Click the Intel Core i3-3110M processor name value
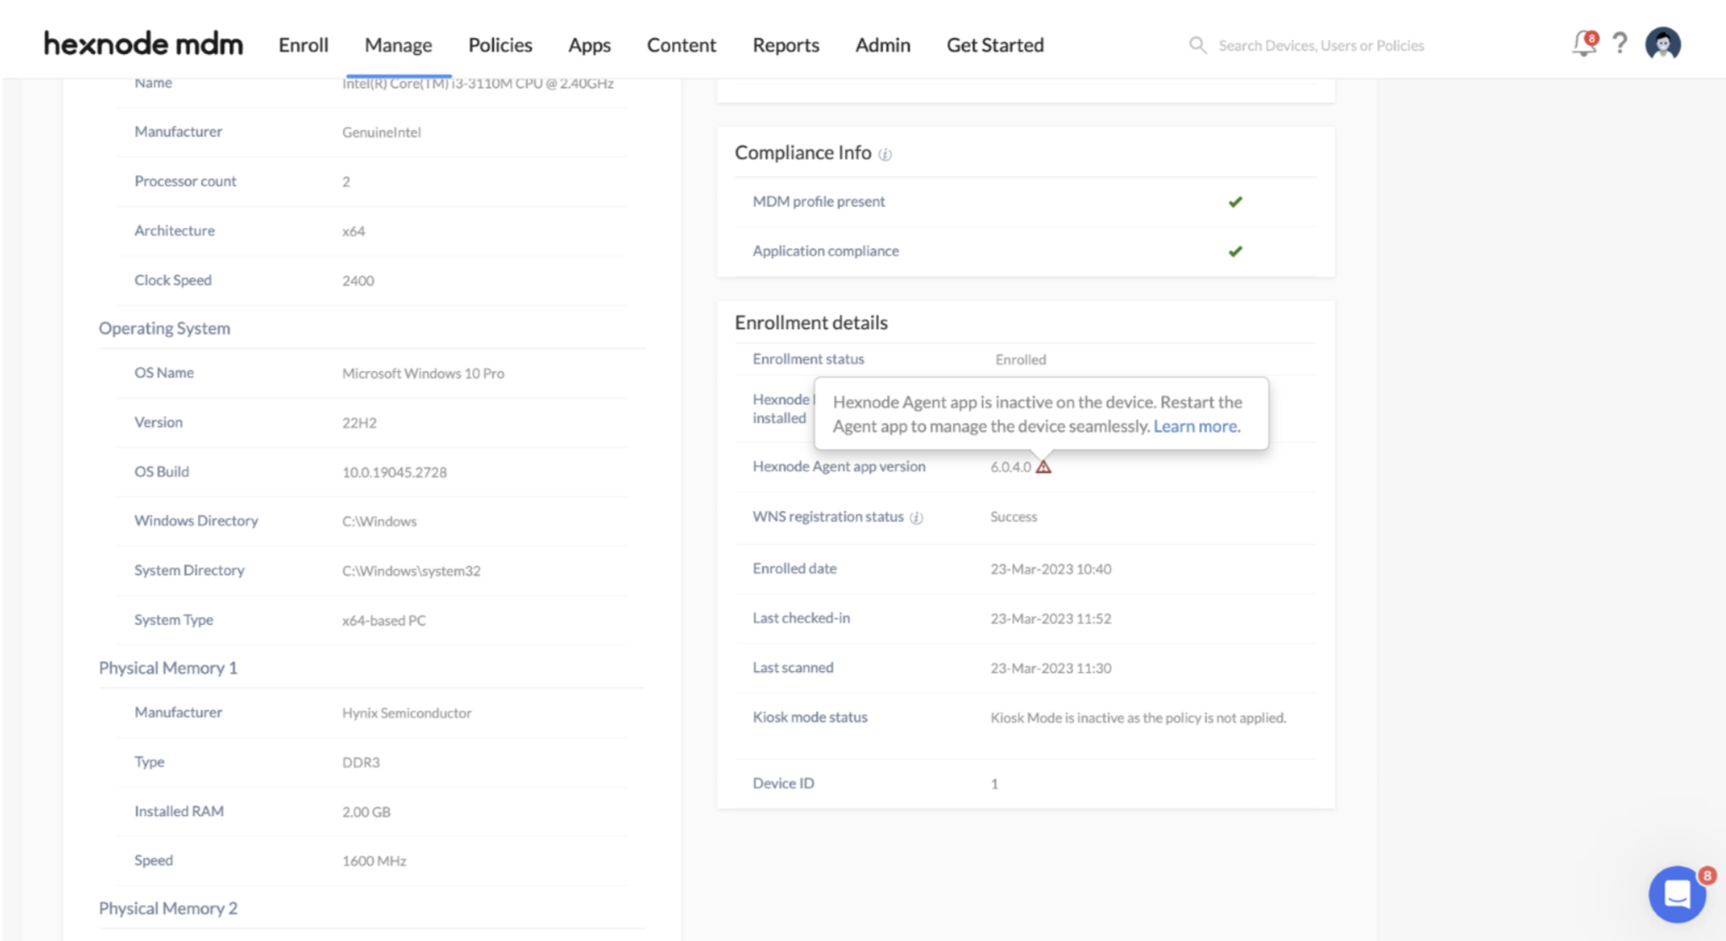 [477, 84]
